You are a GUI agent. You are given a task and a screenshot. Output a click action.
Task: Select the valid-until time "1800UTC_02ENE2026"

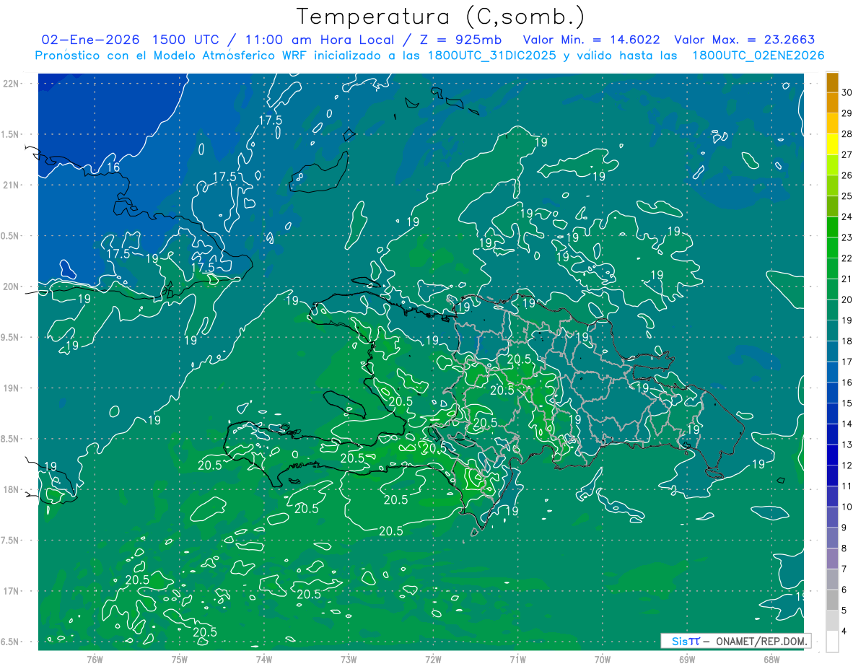pyautogui.click(x=758, y=56)
